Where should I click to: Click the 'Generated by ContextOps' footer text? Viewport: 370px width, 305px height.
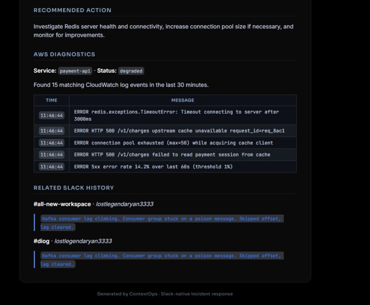(x=165, y=294)
